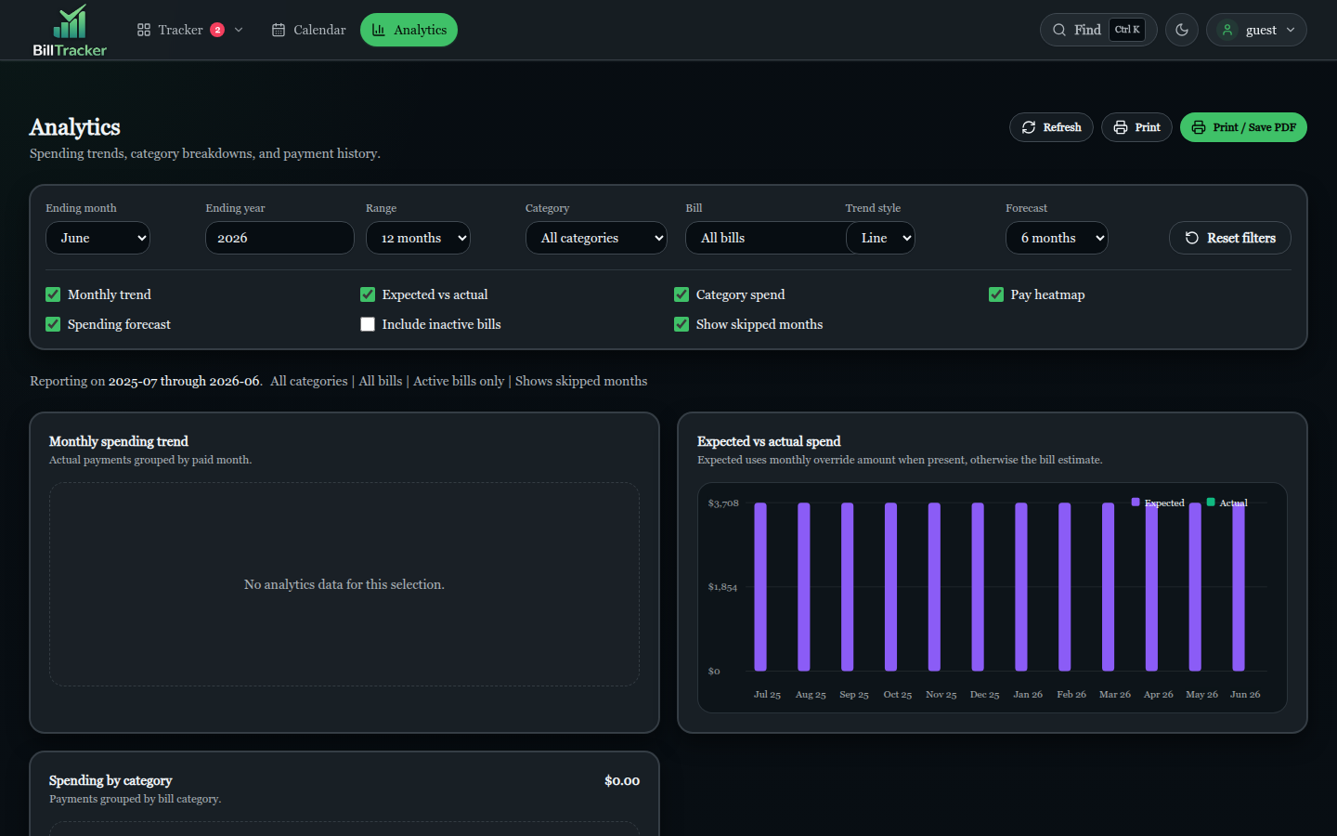Click the green Actual legend swatch
1337x836 pixels.
click(1211, 502)
